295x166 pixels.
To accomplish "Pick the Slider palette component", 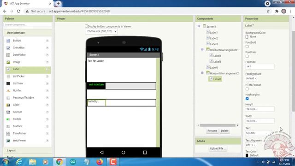I will tap(16, 105).
